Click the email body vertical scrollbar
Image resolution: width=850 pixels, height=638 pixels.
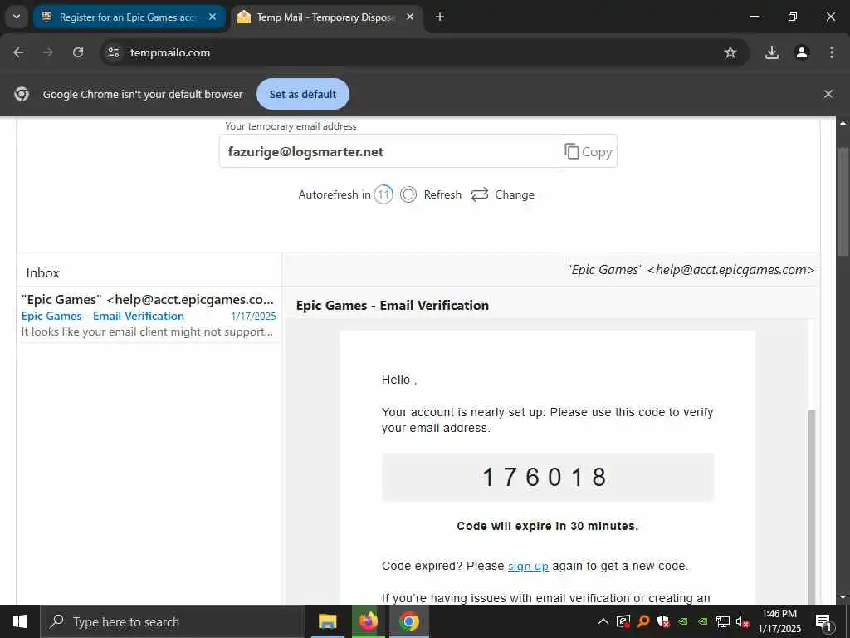(812, 508)
